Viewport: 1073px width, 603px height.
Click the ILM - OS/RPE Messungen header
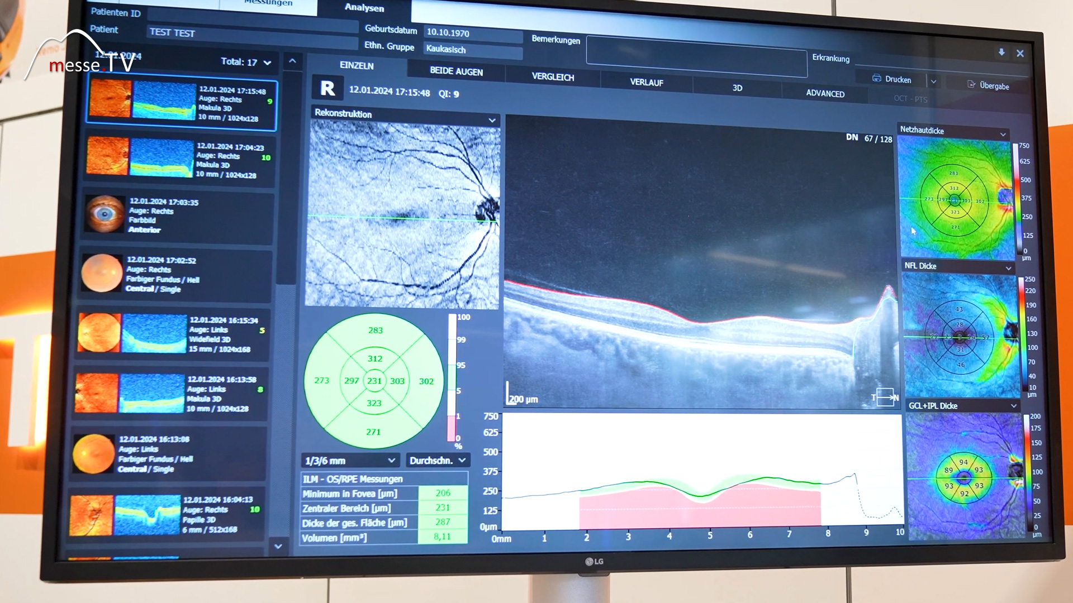pos(384,479)
